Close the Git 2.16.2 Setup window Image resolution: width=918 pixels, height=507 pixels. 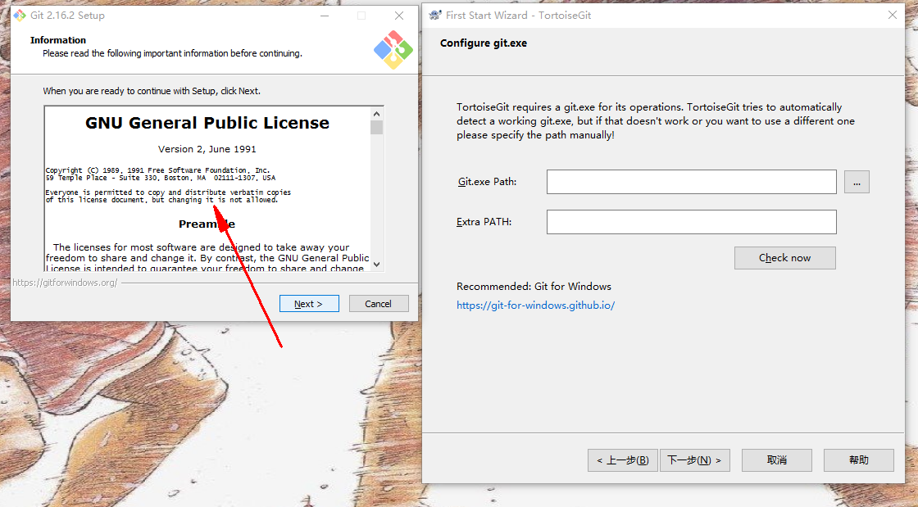coord(398,16)
